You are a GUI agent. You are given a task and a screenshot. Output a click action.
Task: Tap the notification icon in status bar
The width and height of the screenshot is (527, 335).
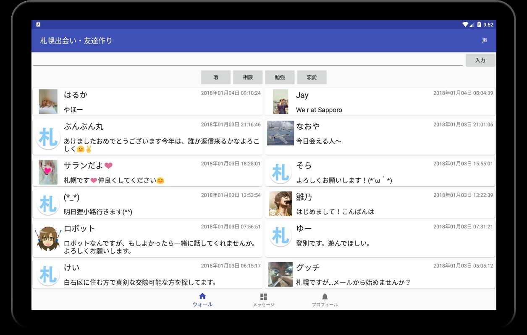(x=38, y=25)
